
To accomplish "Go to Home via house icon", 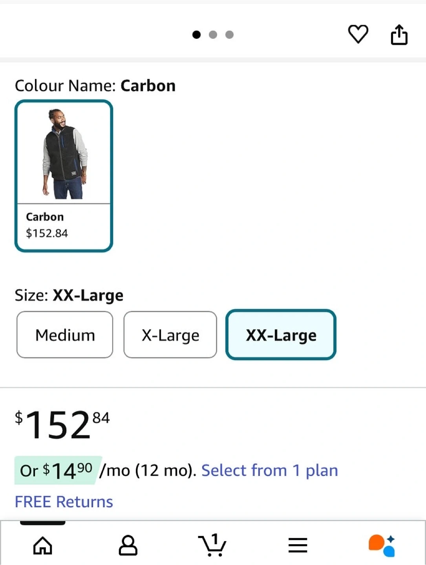I will click(x=43, y=545).
